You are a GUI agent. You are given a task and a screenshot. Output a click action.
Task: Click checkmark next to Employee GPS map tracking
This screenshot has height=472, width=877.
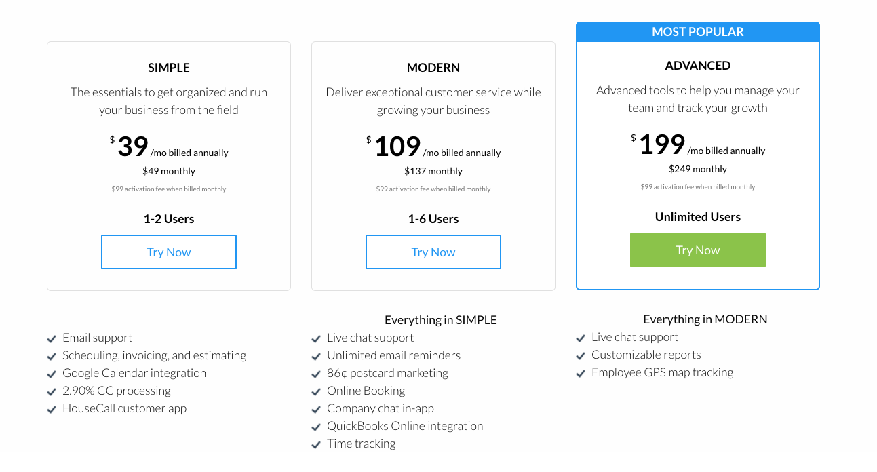(581, 373)
